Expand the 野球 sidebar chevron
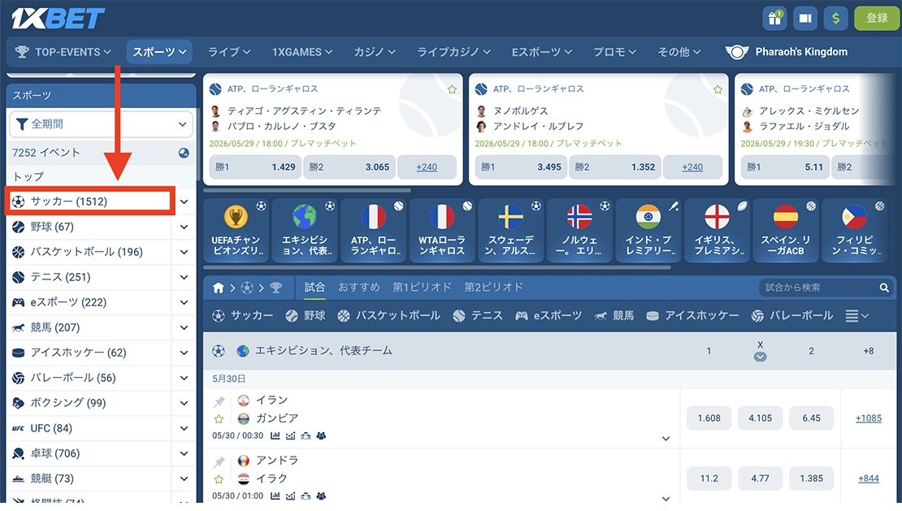 pos(184,227)
